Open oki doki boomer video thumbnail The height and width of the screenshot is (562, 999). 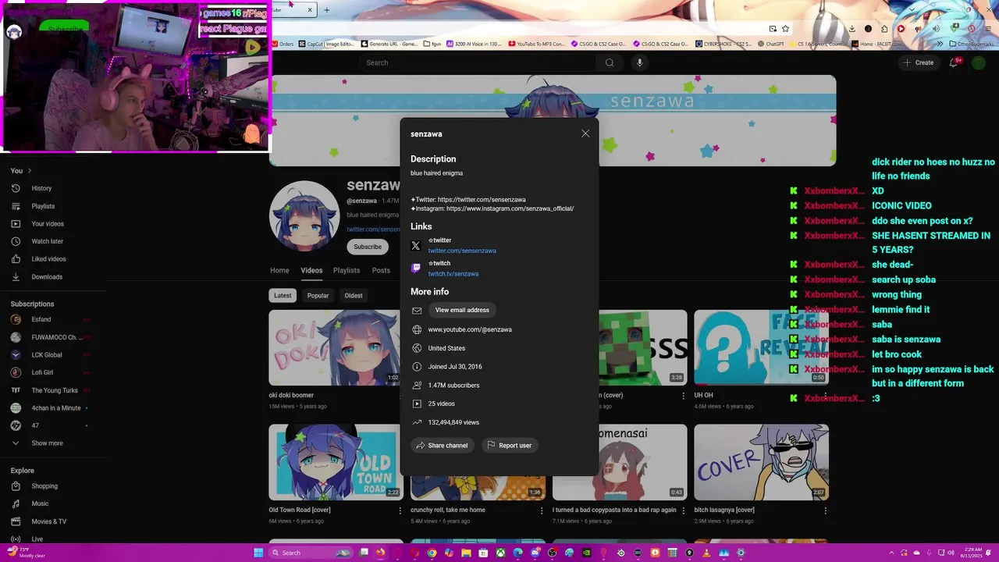(x=334, y=347)
